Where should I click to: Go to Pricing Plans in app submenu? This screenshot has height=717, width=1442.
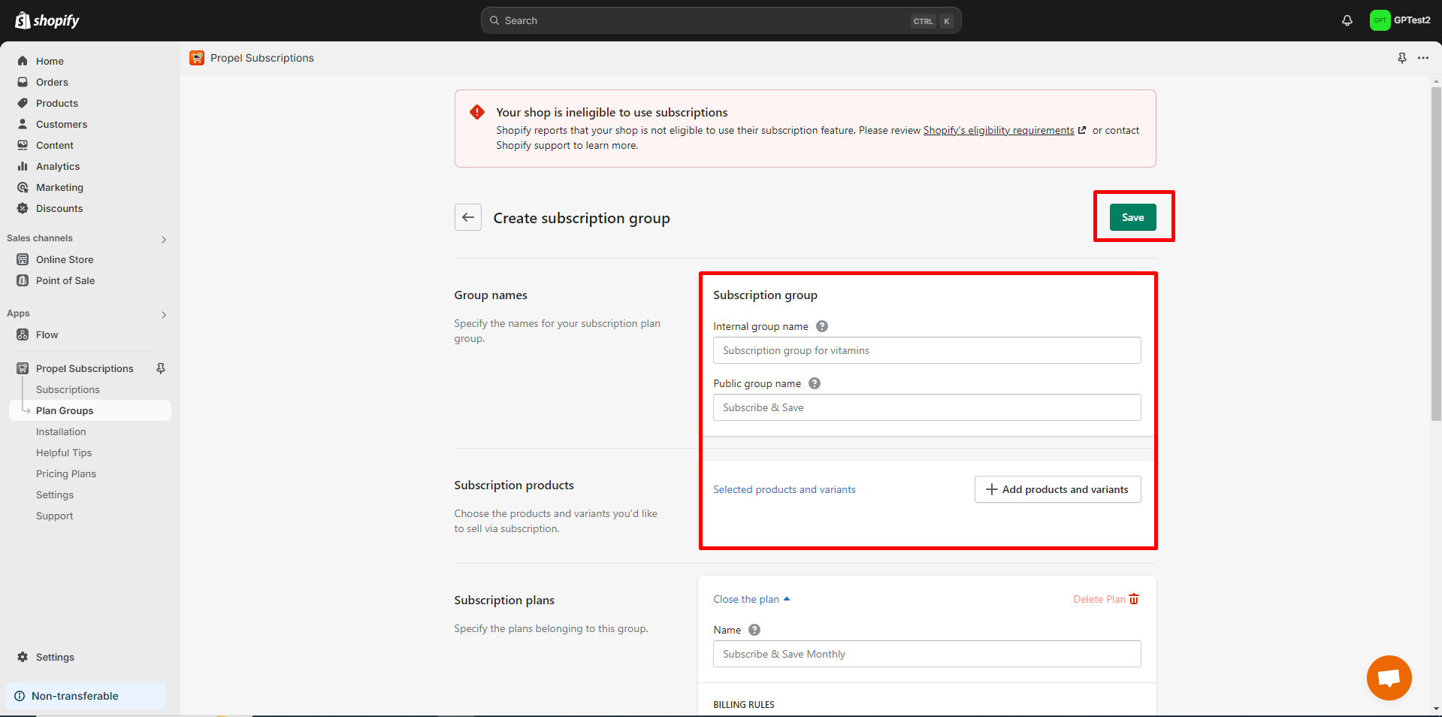click(x=66, y=473)
